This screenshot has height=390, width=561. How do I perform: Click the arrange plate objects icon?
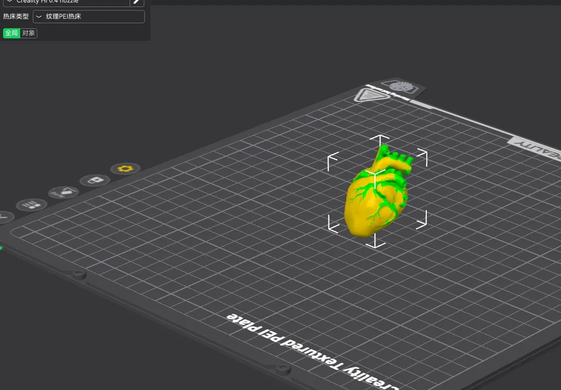click(31, 205)
